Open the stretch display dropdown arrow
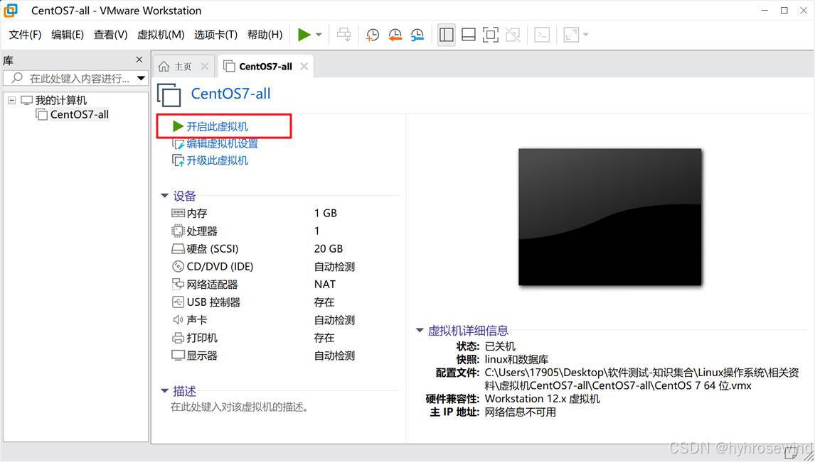 coord(586,35)
